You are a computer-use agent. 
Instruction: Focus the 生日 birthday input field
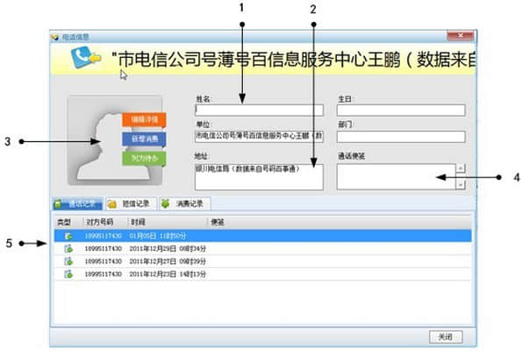pyautogui.click(x=401, y=111)
